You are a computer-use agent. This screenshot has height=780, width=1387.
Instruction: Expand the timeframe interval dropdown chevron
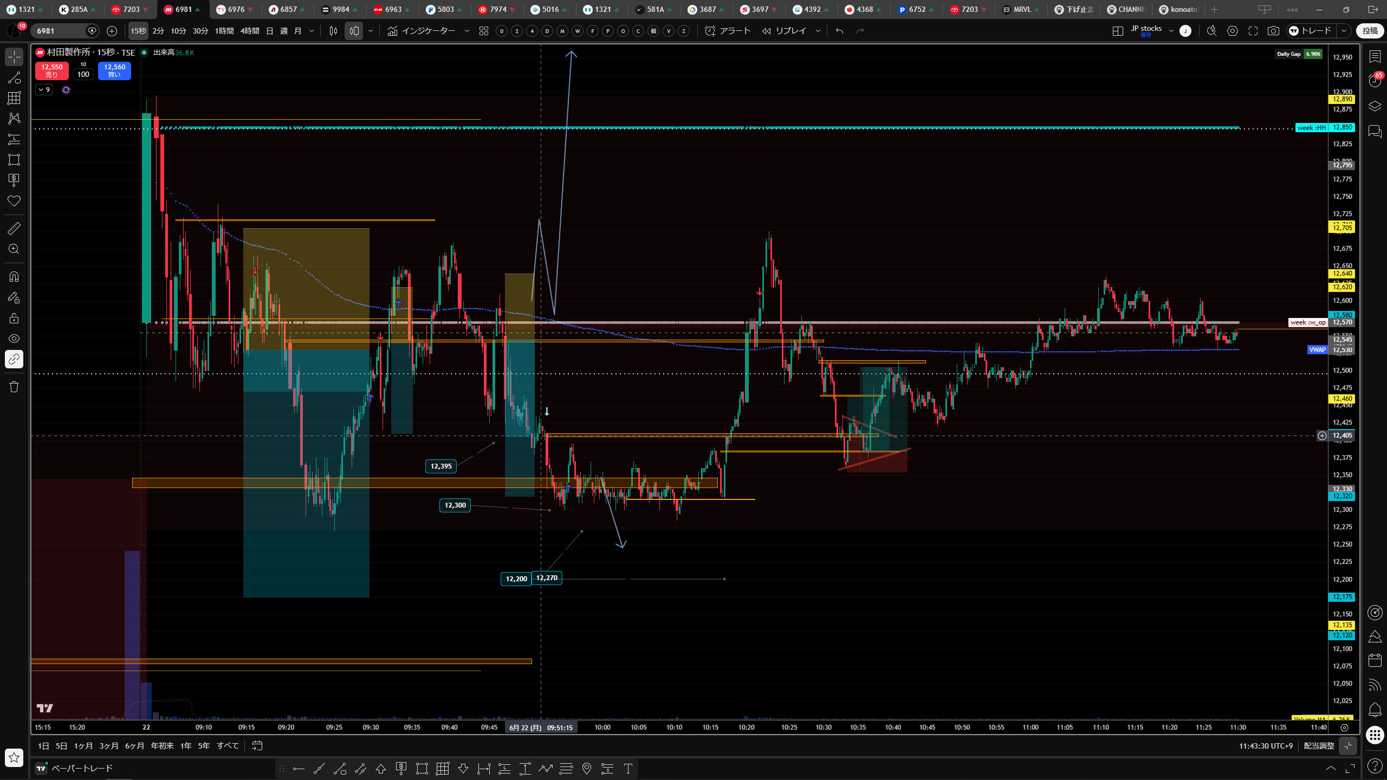312,31
